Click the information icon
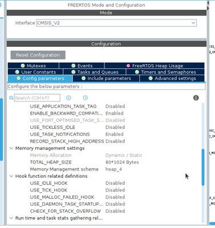 tap(196, 98)
